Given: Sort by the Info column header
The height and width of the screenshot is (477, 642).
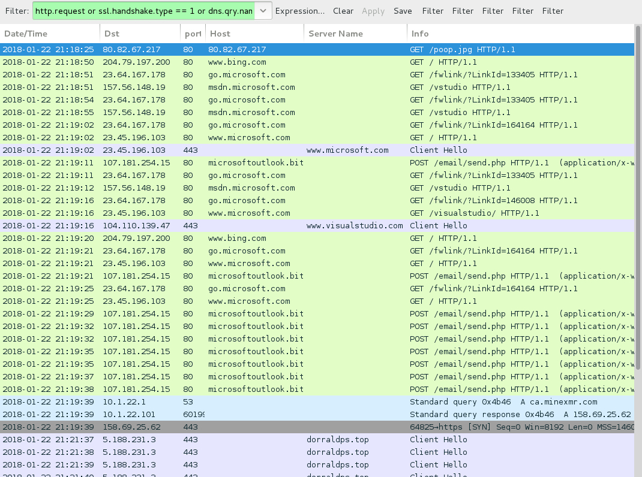Looking at the screenshot, I should click(x=521, y=34).
